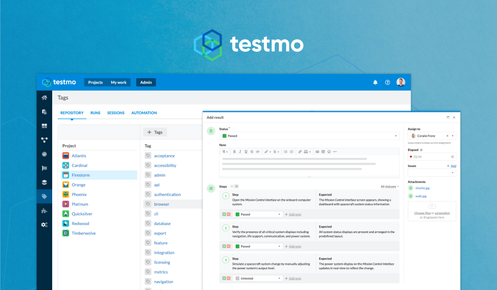Open the user profile avatar
Image resolution: width=497 pixels, height=290 pixels.
(401, 82)
